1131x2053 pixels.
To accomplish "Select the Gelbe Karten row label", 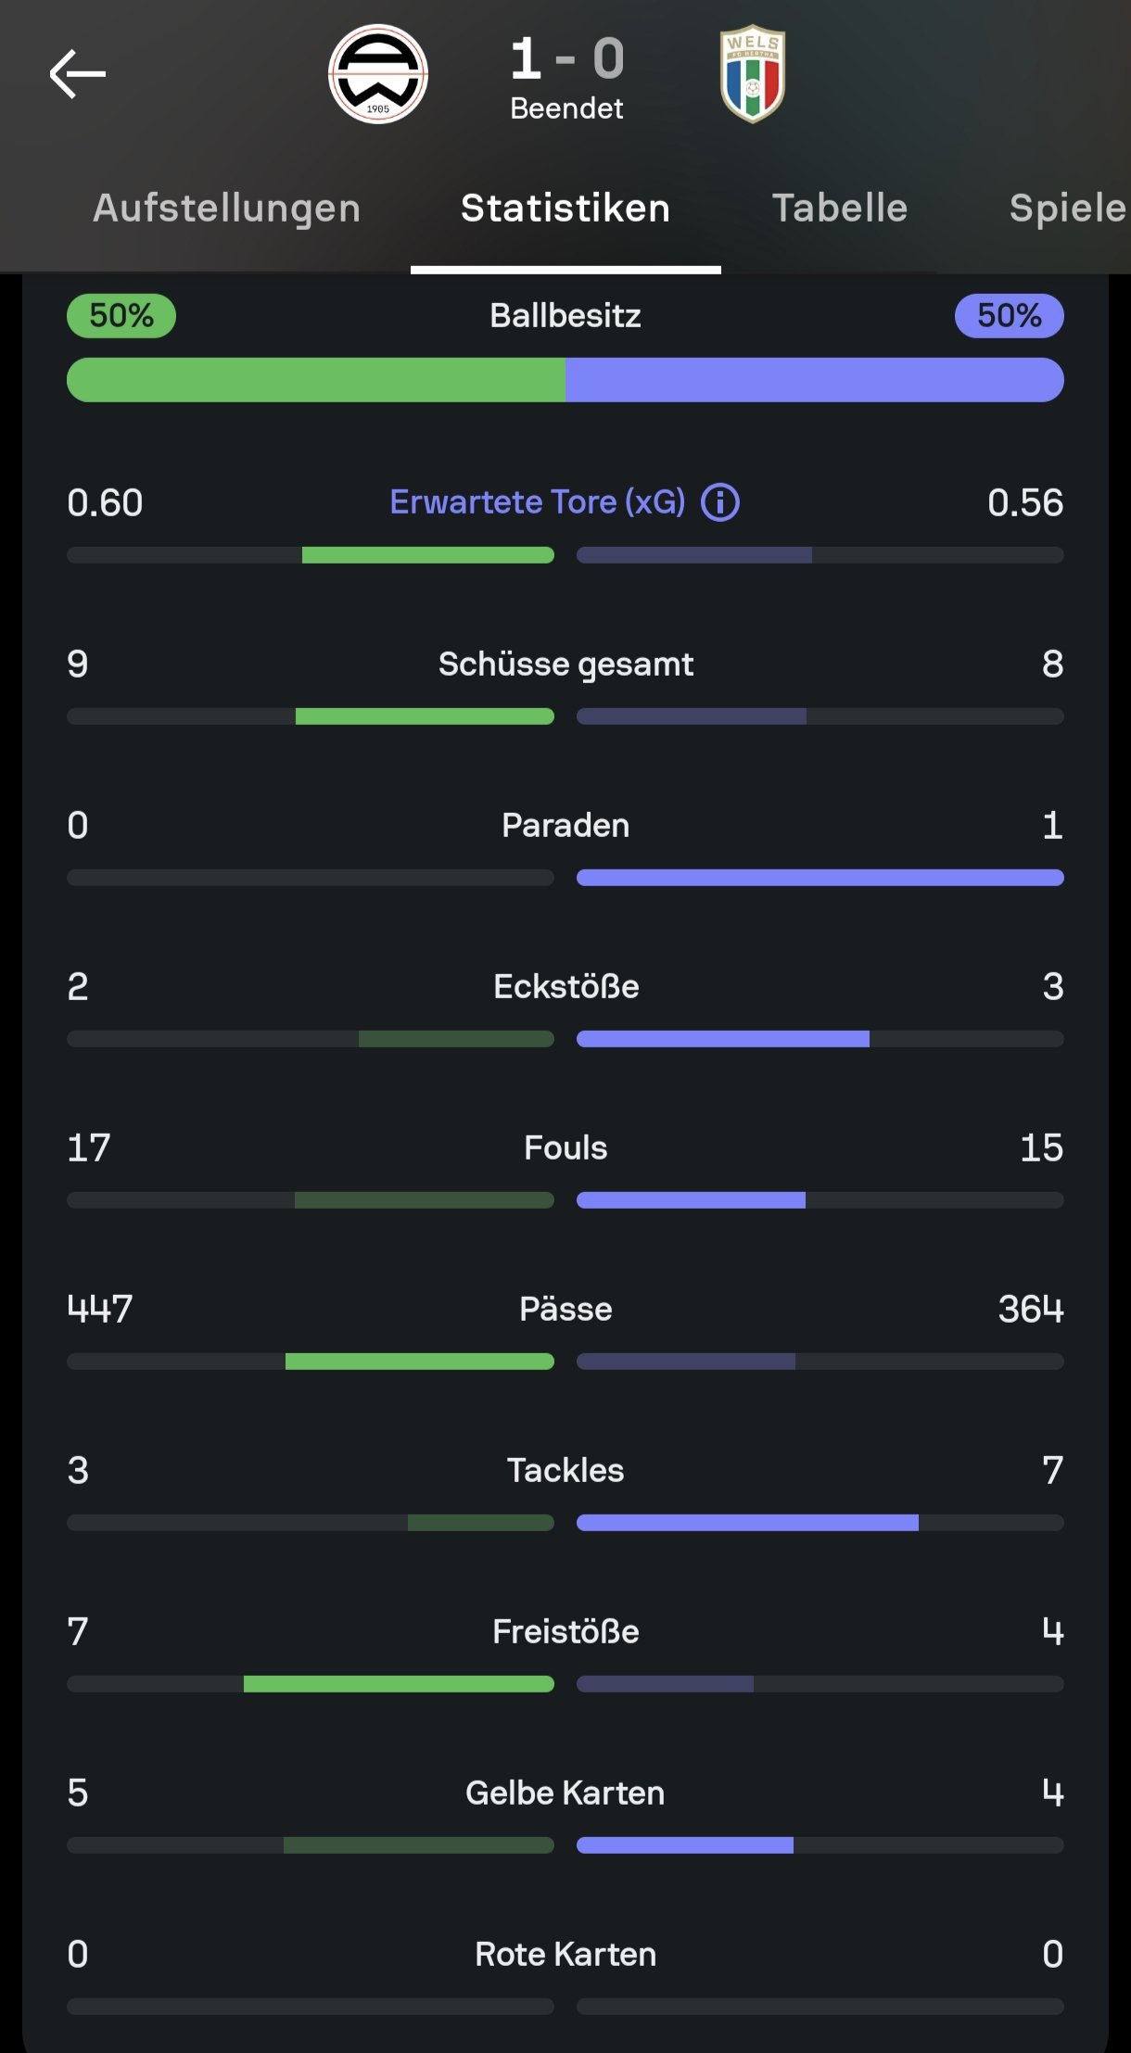I will click(x=565, y=1793).
